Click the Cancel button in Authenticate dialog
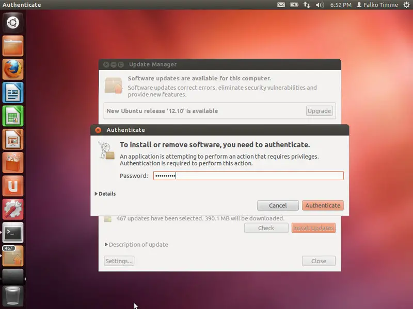413x309 pixels. 278,205
